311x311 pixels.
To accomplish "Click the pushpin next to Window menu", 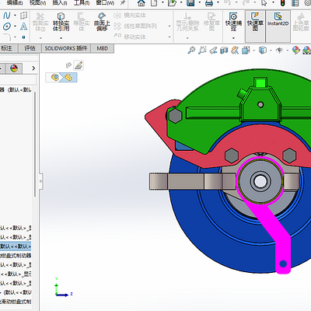I will 123,3.
